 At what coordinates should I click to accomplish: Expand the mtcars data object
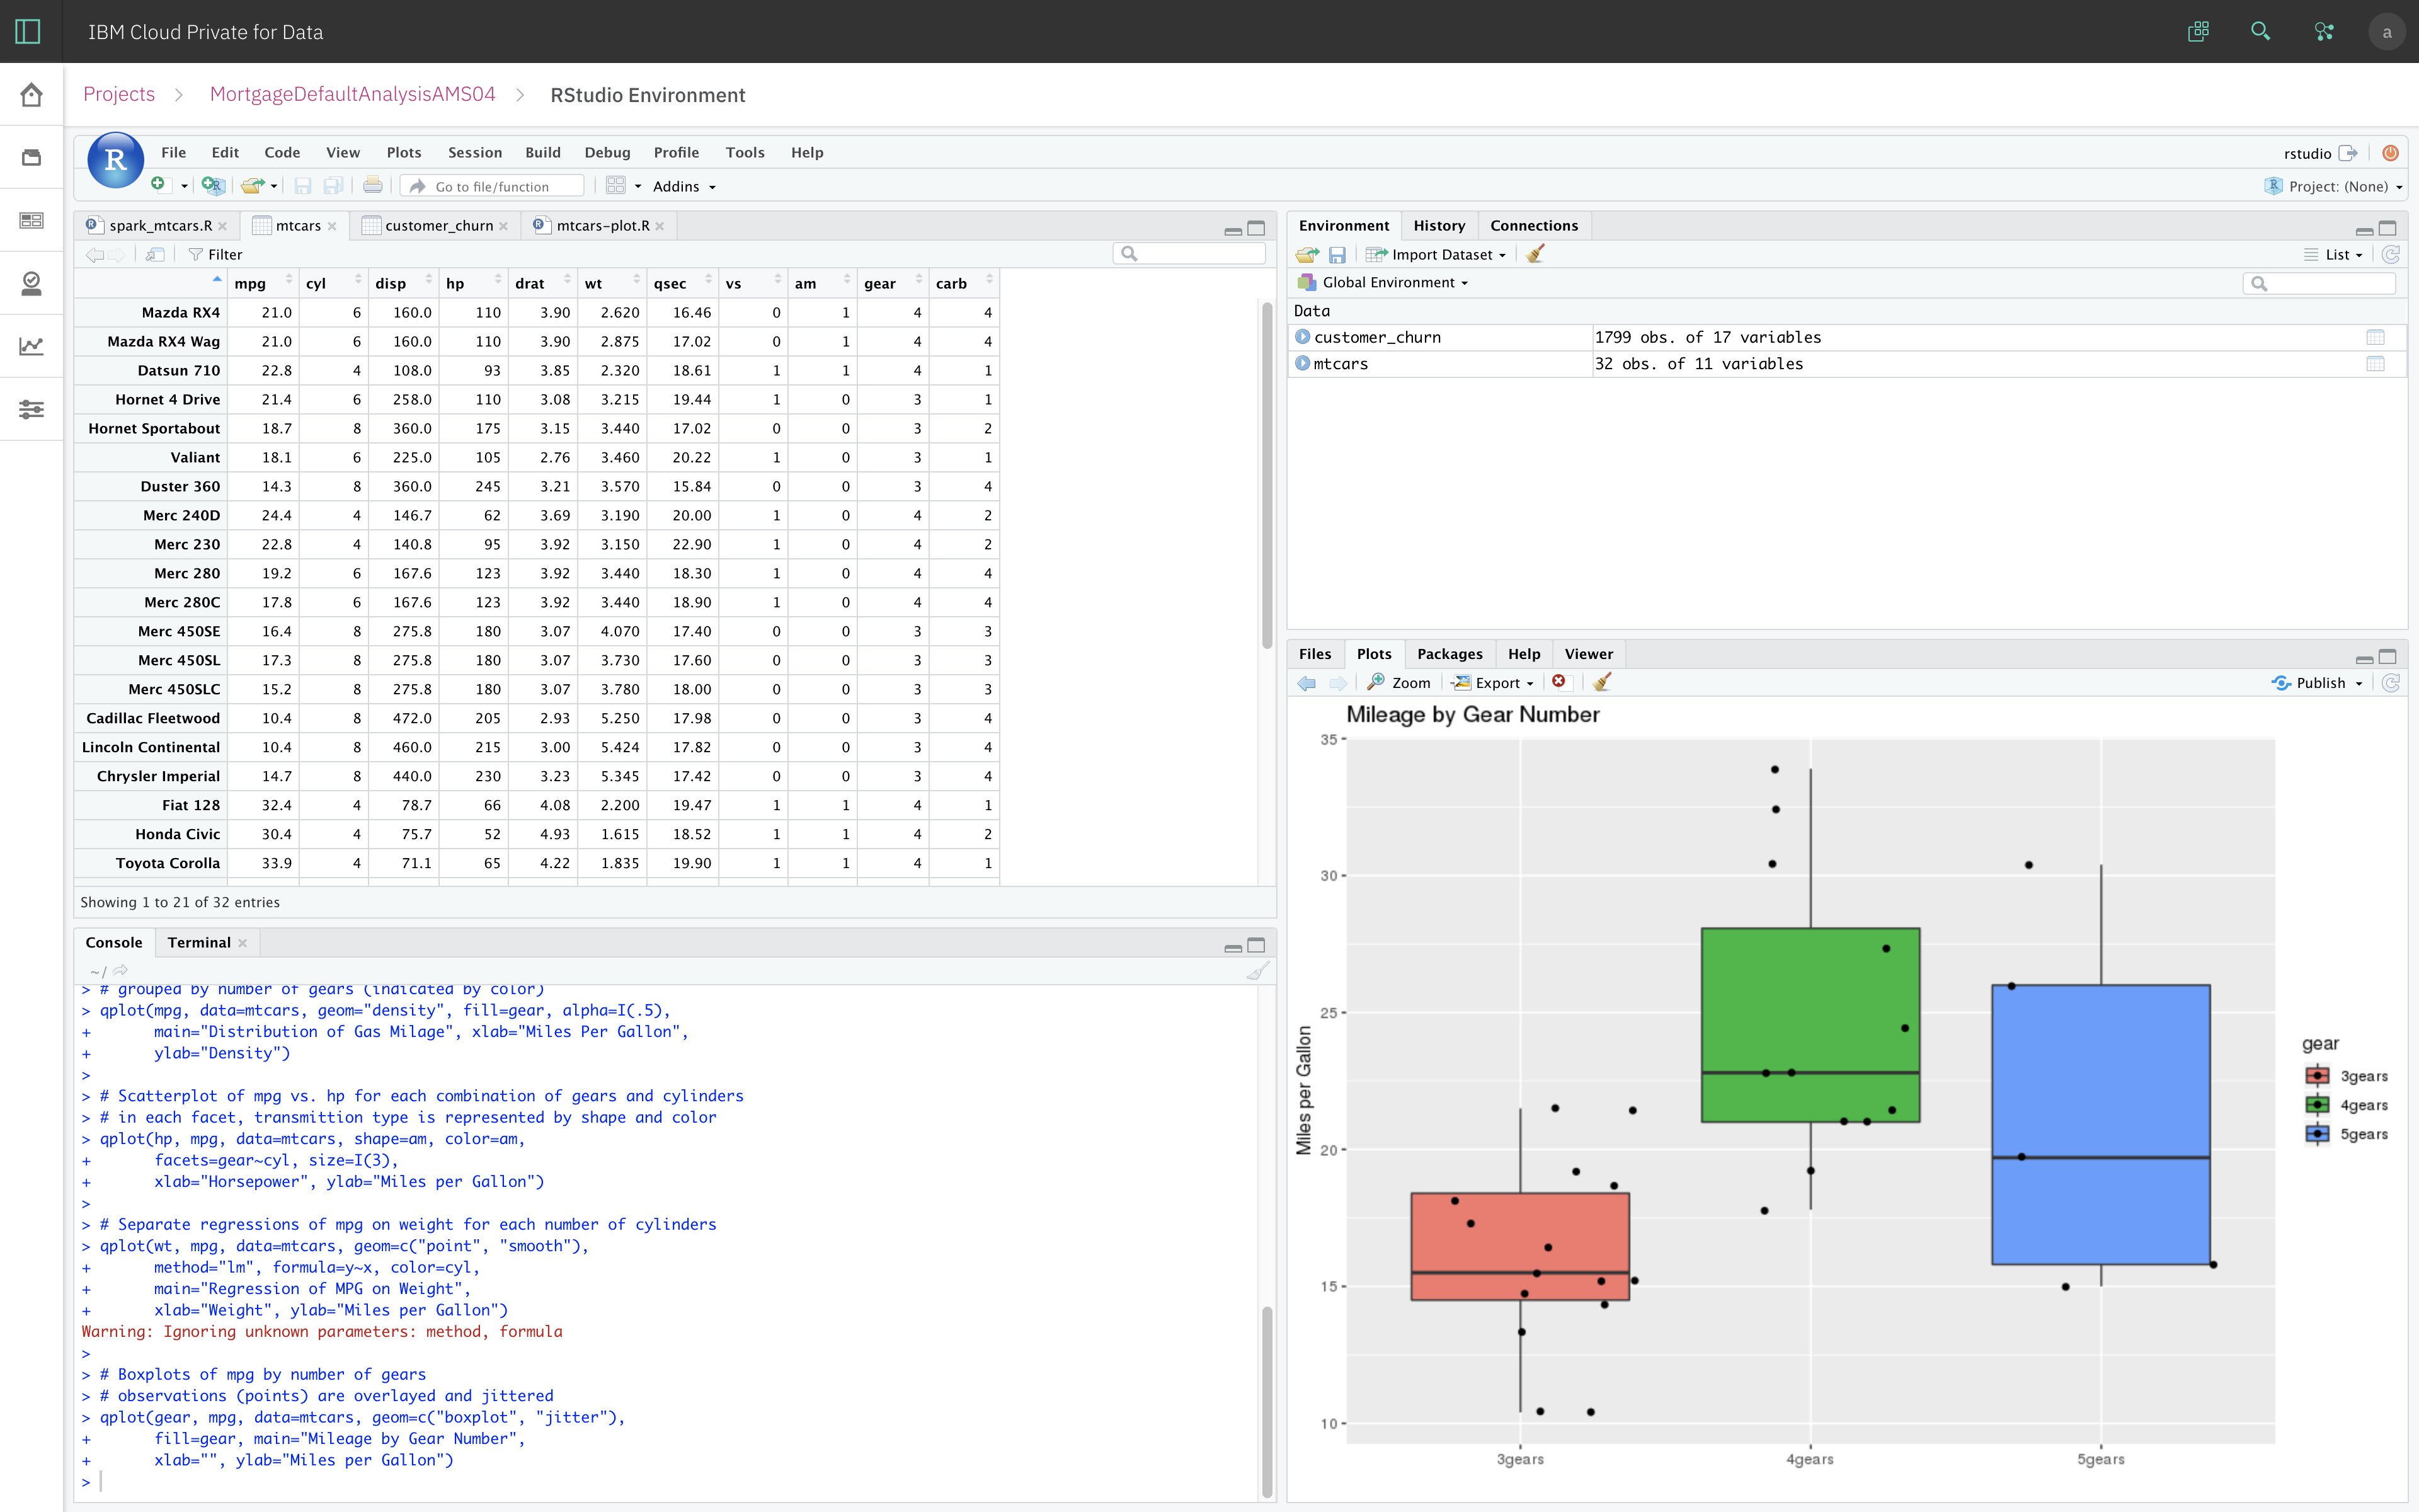[1303, 363]
